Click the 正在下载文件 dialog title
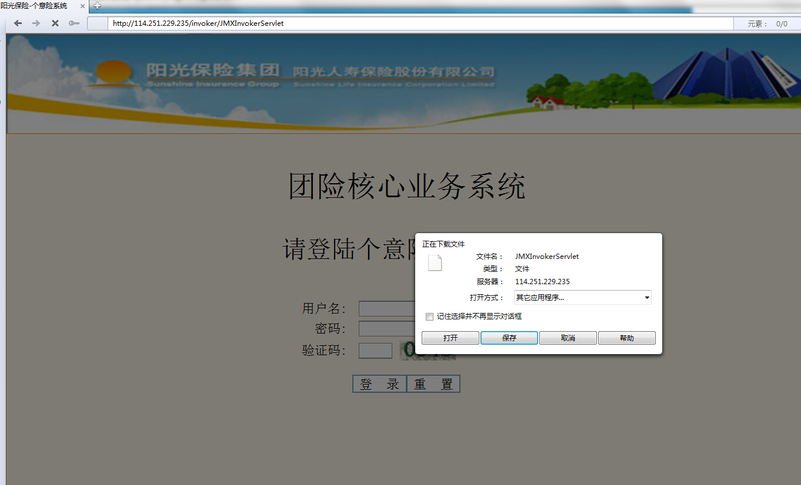 coord(443,244)
